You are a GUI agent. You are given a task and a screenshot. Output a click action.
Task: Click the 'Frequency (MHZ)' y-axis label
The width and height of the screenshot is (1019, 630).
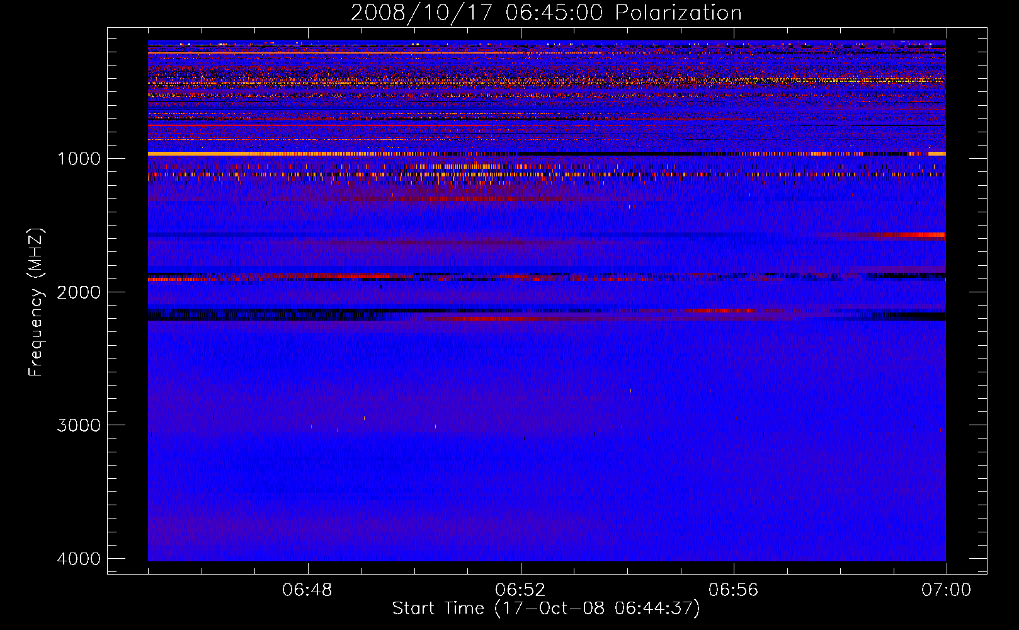pyautogui.click(x=36, y=302)
